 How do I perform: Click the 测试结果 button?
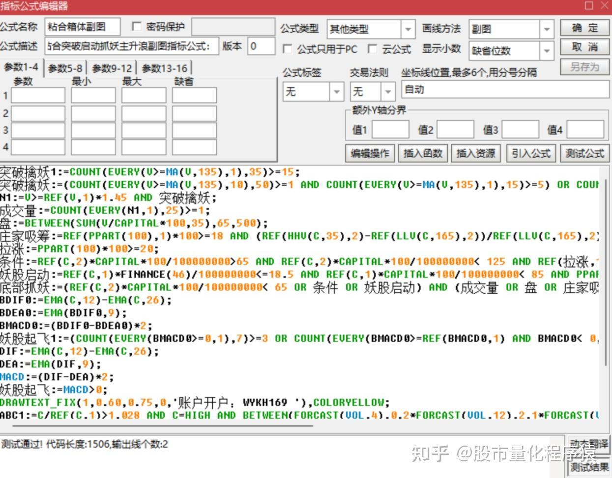click(x=589, y=467)
